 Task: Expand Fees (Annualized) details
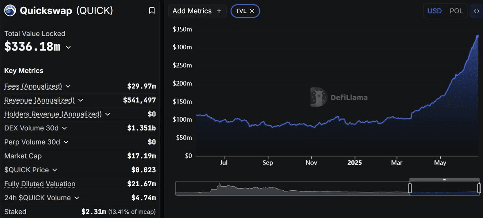pos(68,86)
